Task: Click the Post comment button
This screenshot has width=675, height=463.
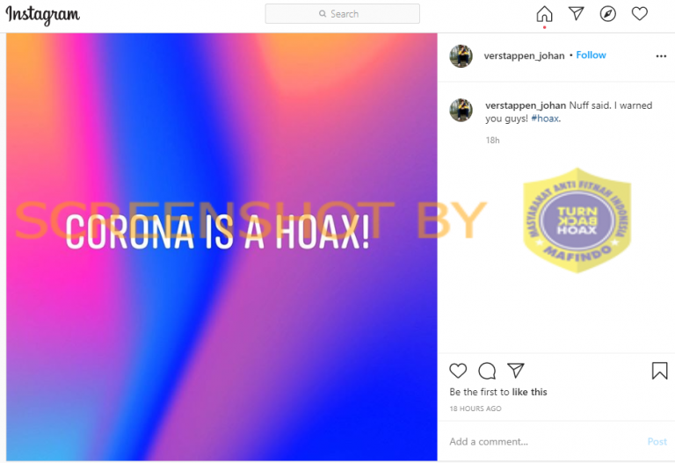Action: pyautogui.click(x=657, y=442)
